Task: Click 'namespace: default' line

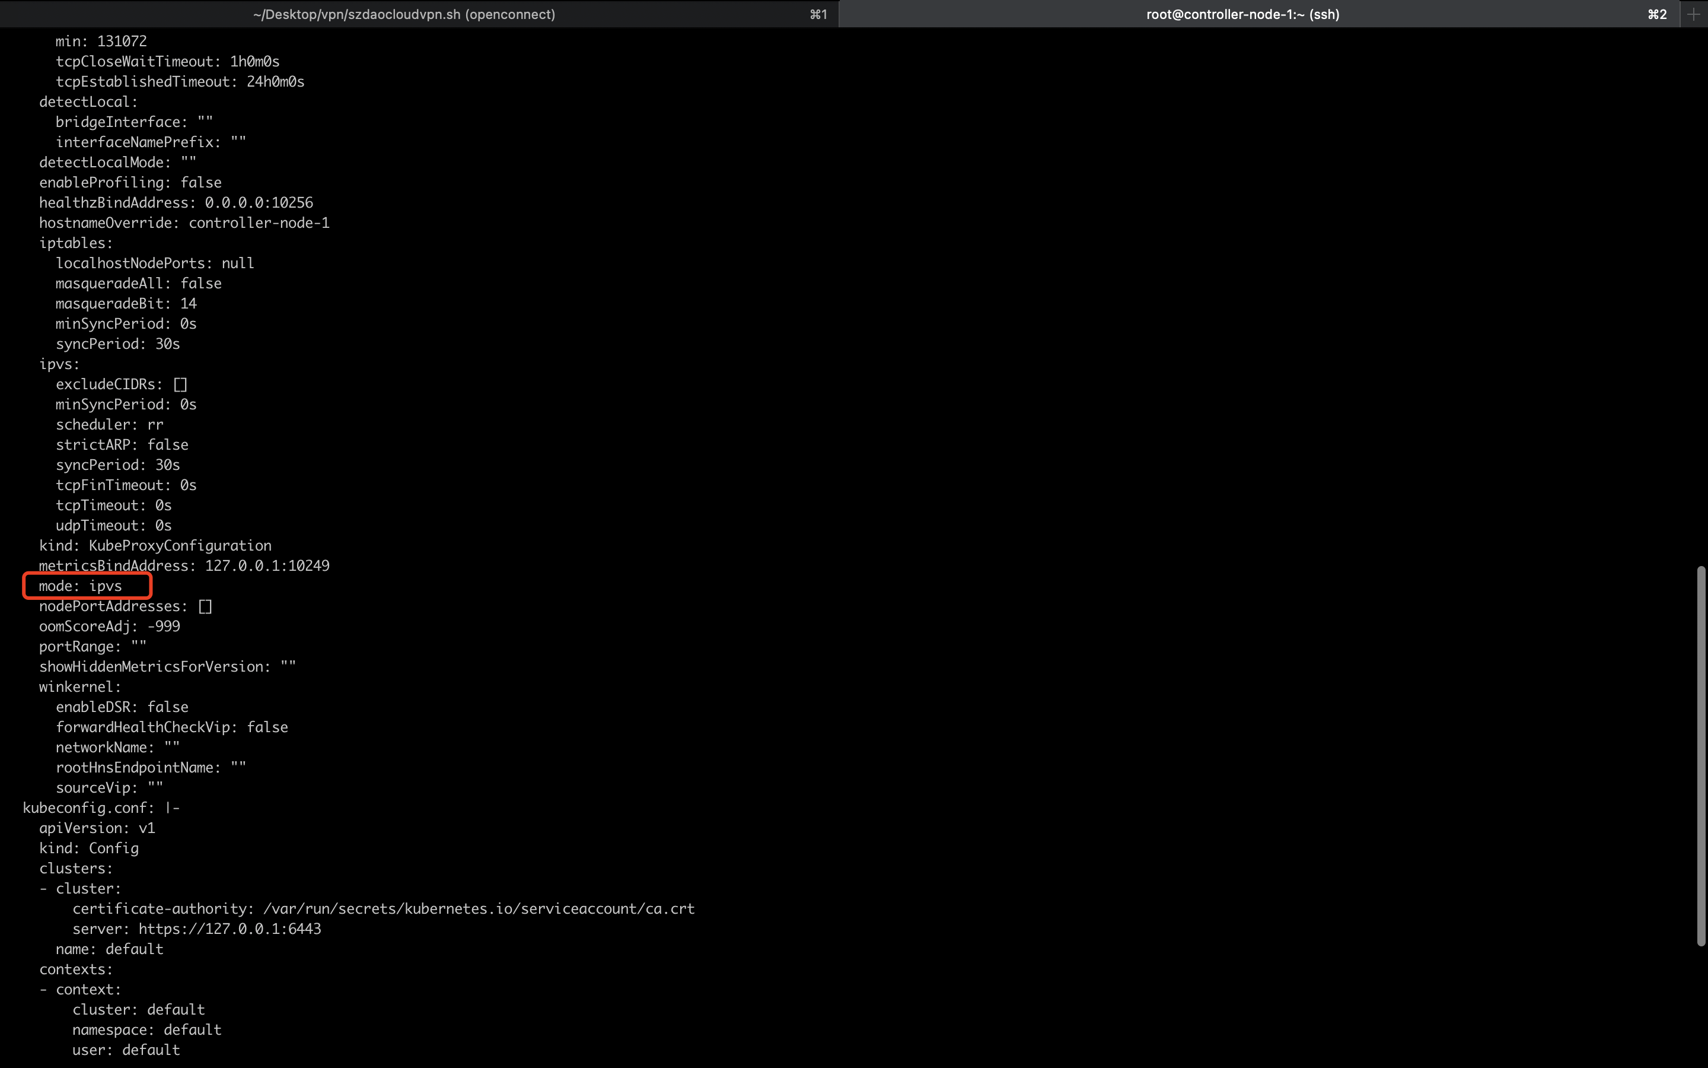Action: [147, 1030]
